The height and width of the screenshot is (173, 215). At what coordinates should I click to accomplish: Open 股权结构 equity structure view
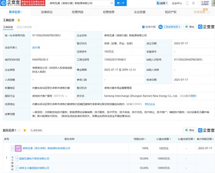tap(36, 130)
